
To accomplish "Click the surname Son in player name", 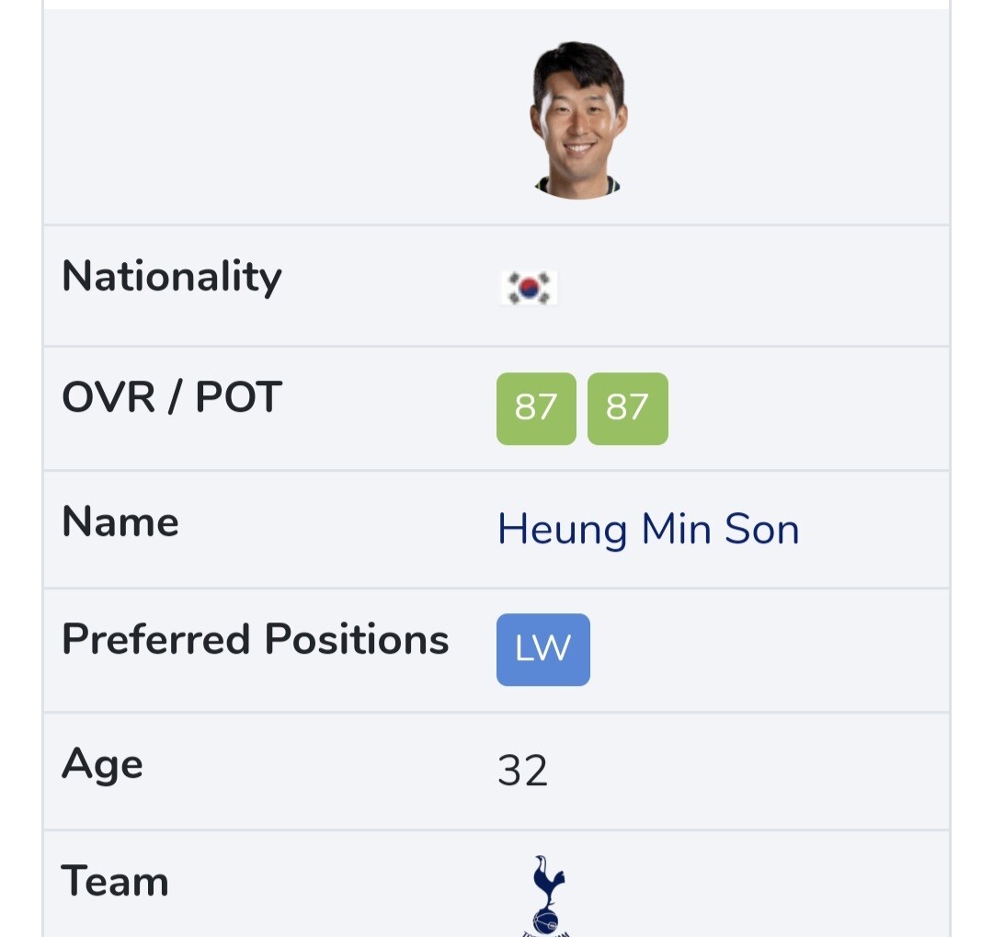I will [x=761, y=529].
